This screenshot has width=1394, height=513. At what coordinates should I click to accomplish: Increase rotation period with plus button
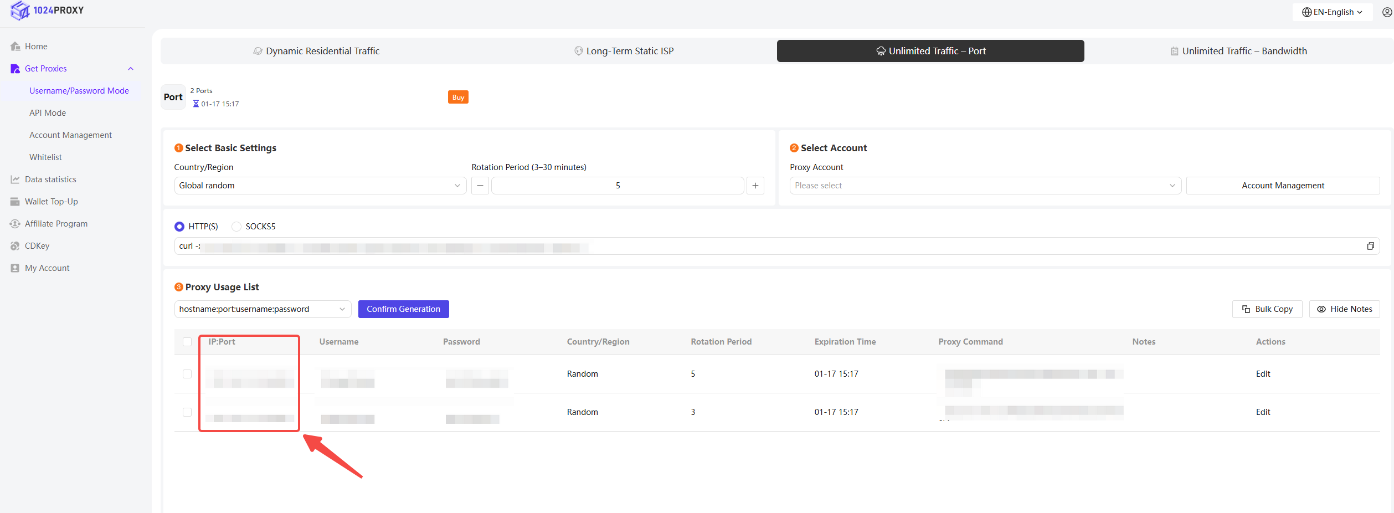point(755,186)
